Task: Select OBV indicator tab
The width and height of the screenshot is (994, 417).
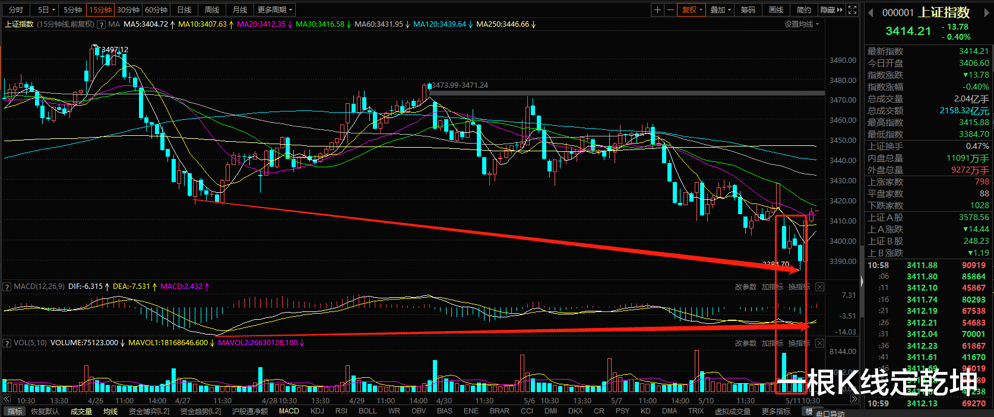Action: pos(419,411)
